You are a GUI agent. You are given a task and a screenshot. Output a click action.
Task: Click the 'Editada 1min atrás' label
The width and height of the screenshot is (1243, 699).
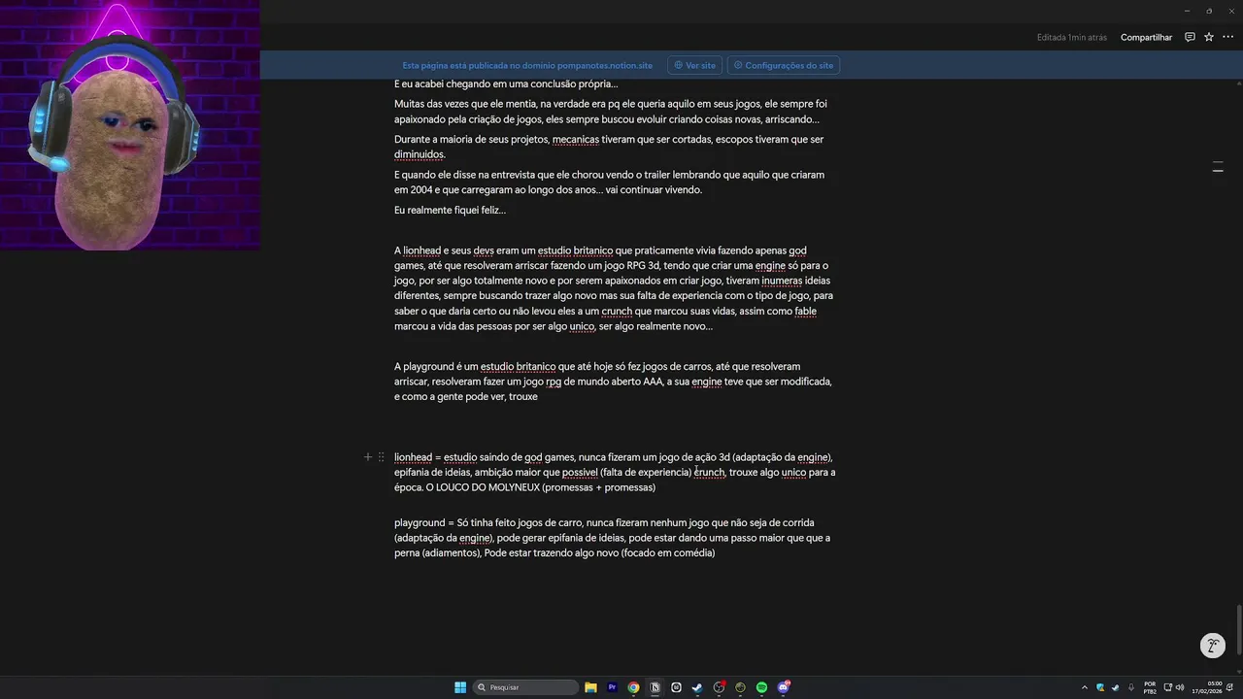[x=1072, y=37]
